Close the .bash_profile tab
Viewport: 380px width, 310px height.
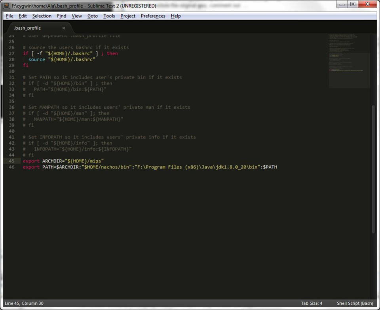tap(64, 28)
